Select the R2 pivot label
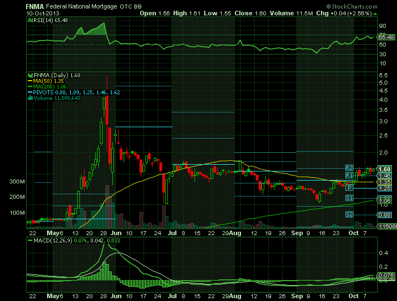397x301 pixels. (x=349, y=168)
